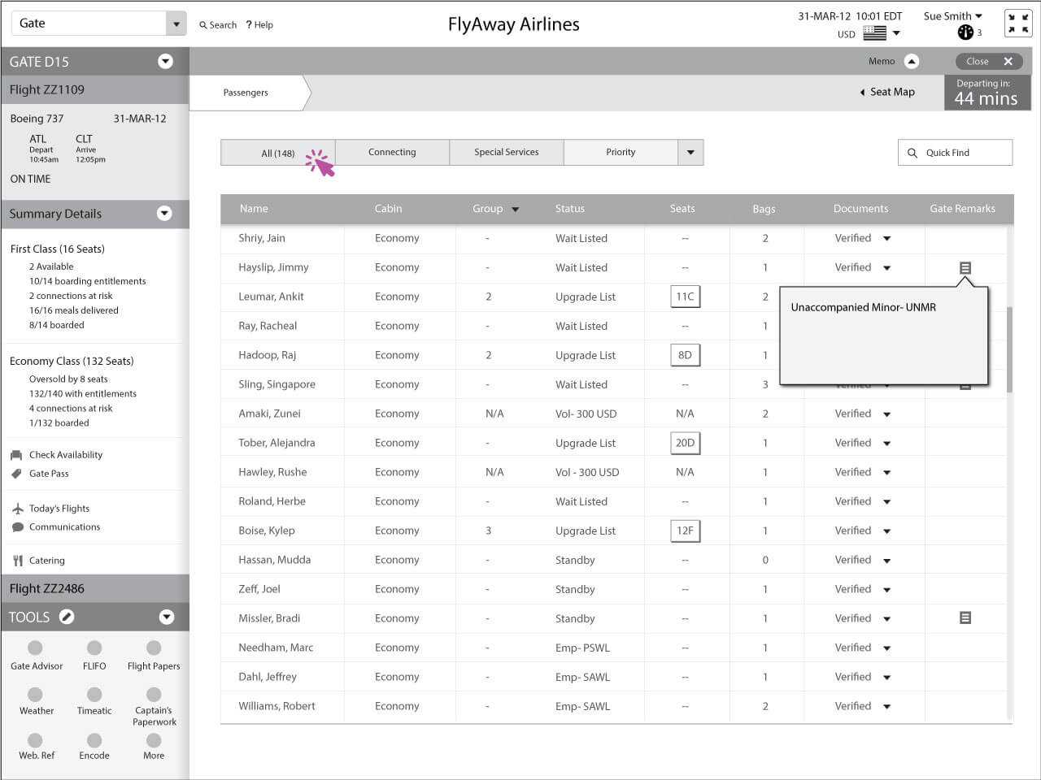Open the dropdown arrow next to Priority
The height and width of the screenshot is (780, 1041).
click(690, 153)
